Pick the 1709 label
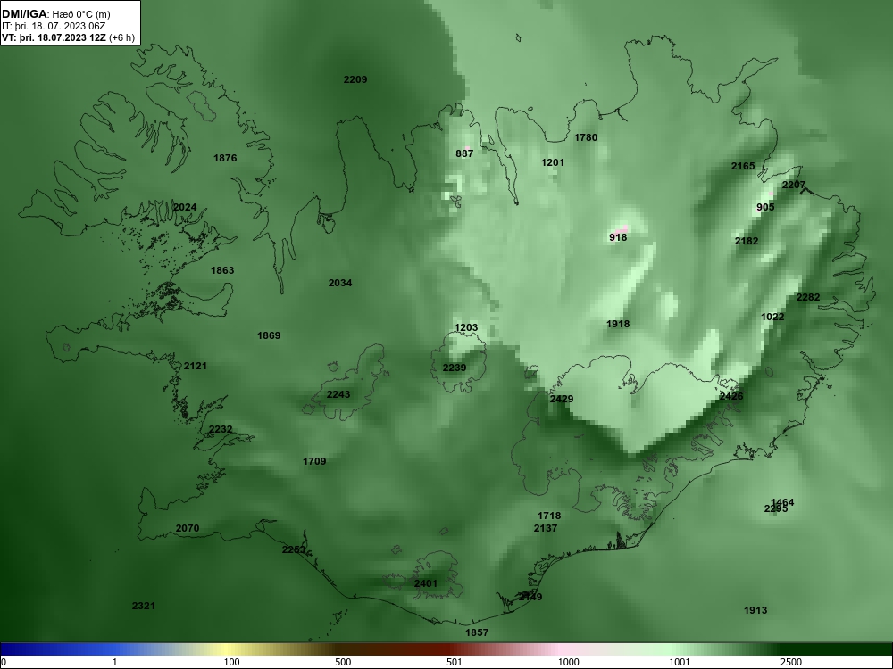The width and height of the screenshot is (893, 669). click(x=314, y=461)
